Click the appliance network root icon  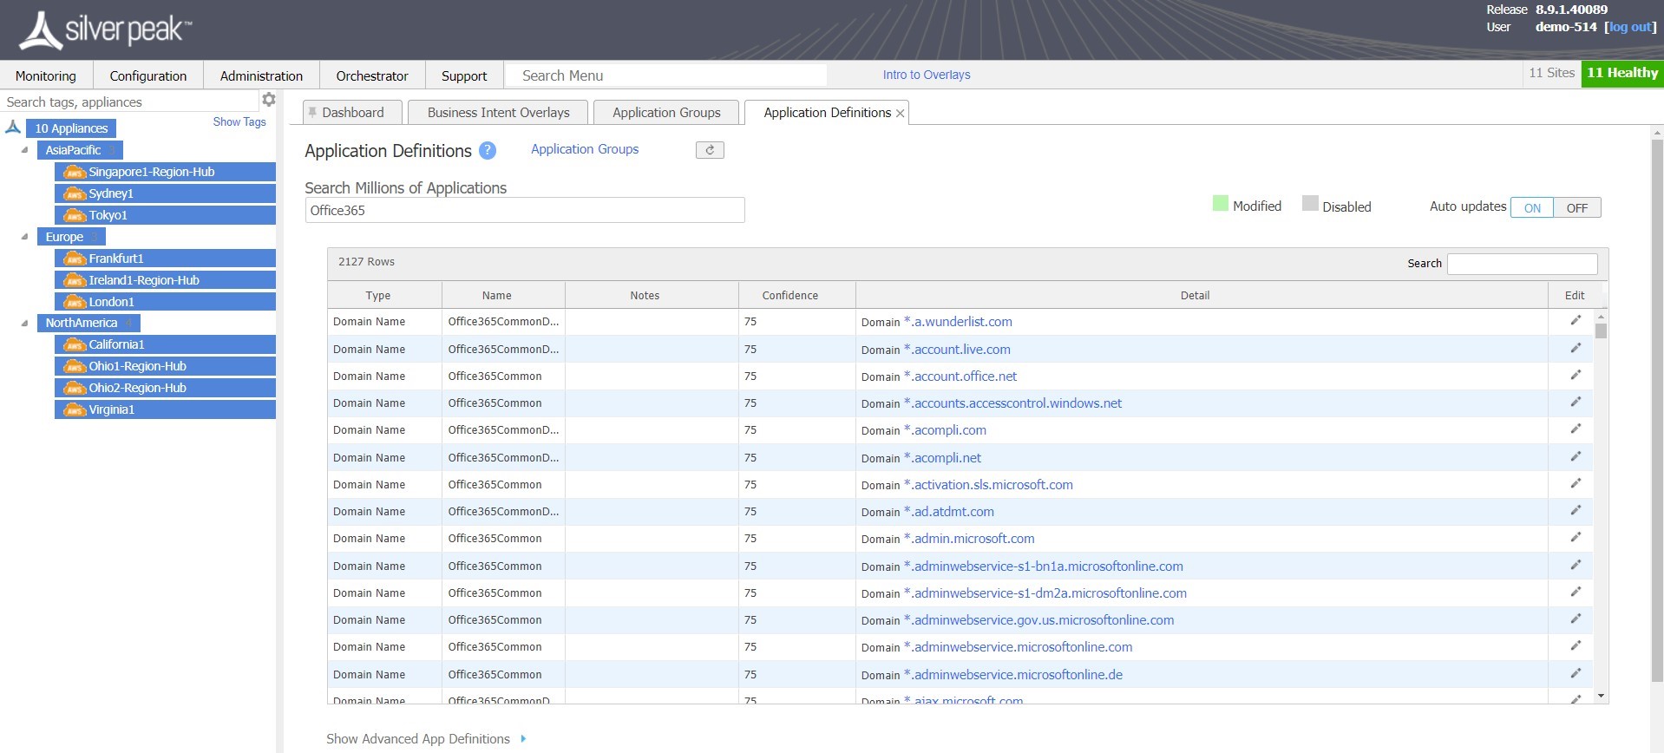pos(13,128)
